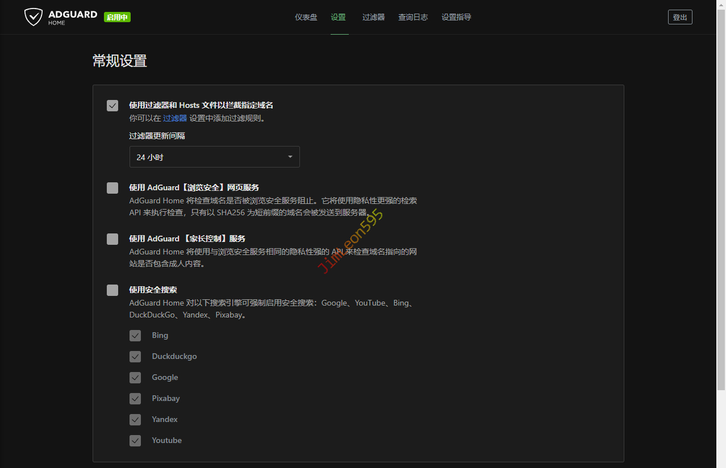726x468 pixels.
Task: Toggle the Bing safe search checkbox
Action: click(x=135, y=336)
